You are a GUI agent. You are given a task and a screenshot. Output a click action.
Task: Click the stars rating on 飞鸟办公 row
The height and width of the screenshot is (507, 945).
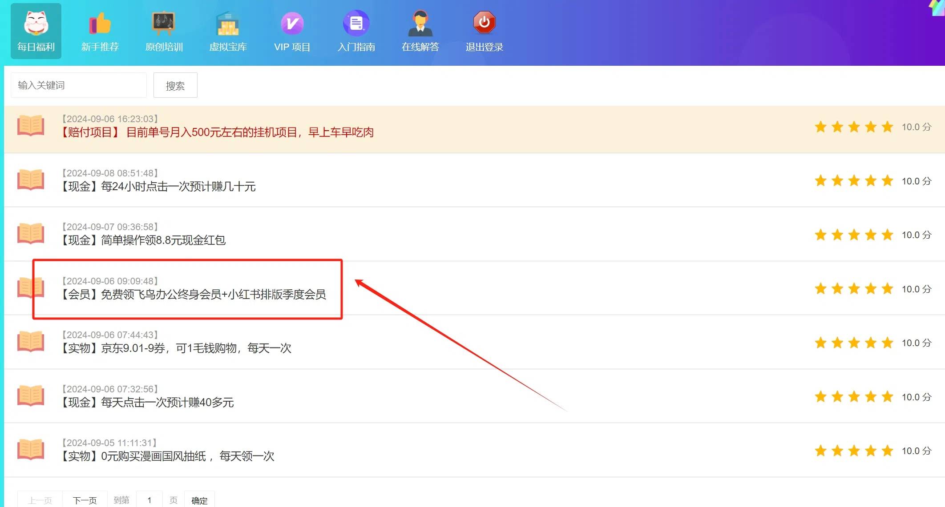point(854,289)
